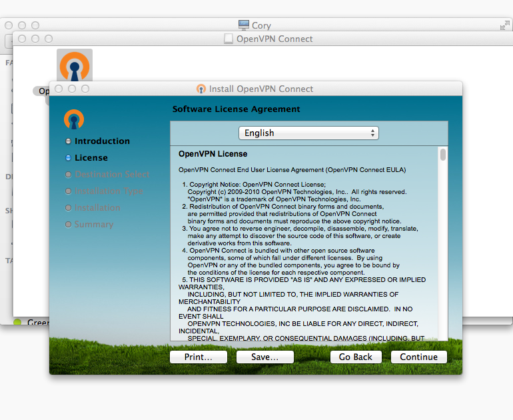Close the Install OpenVPN Connect window
This screenshot has width=513, height=420.
coord(59,89)
